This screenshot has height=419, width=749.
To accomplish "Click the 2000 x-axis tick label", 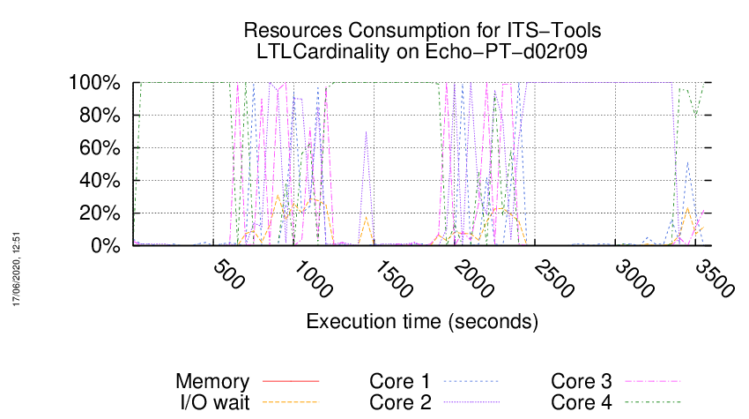I will pos(474,279).
